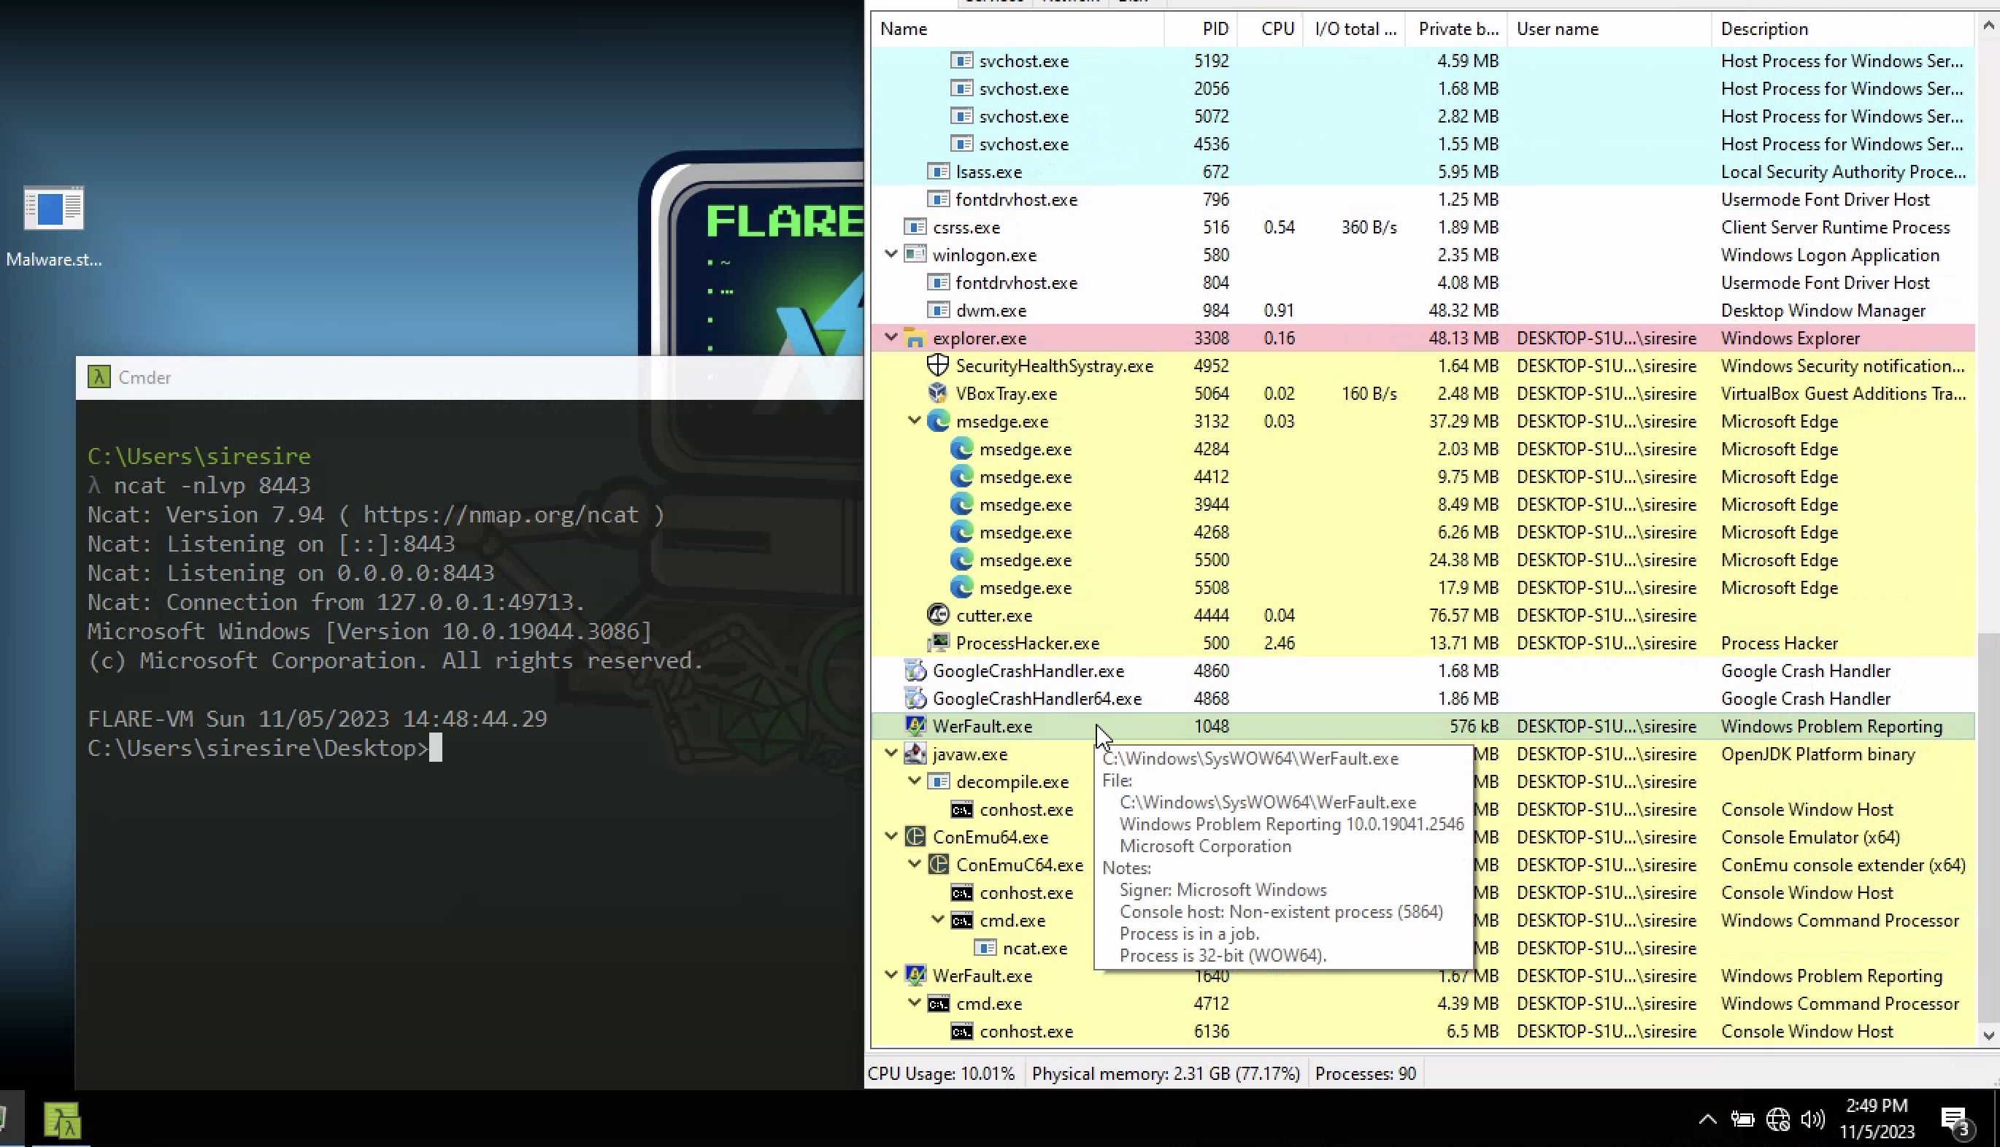Select the svchost.exe row with PID 4536

click(1423, 144)
